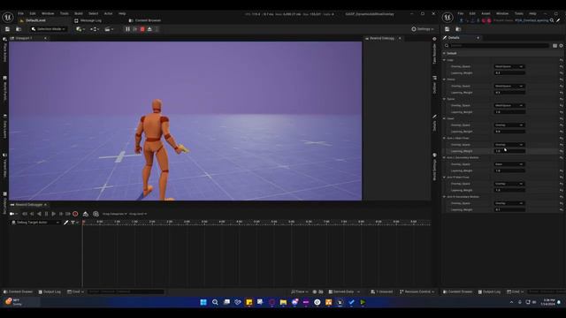The height and width of the screenshot is (318, 566).
Task: Open the cinematics toolbar menu
Action: click(x=109, y=29)
